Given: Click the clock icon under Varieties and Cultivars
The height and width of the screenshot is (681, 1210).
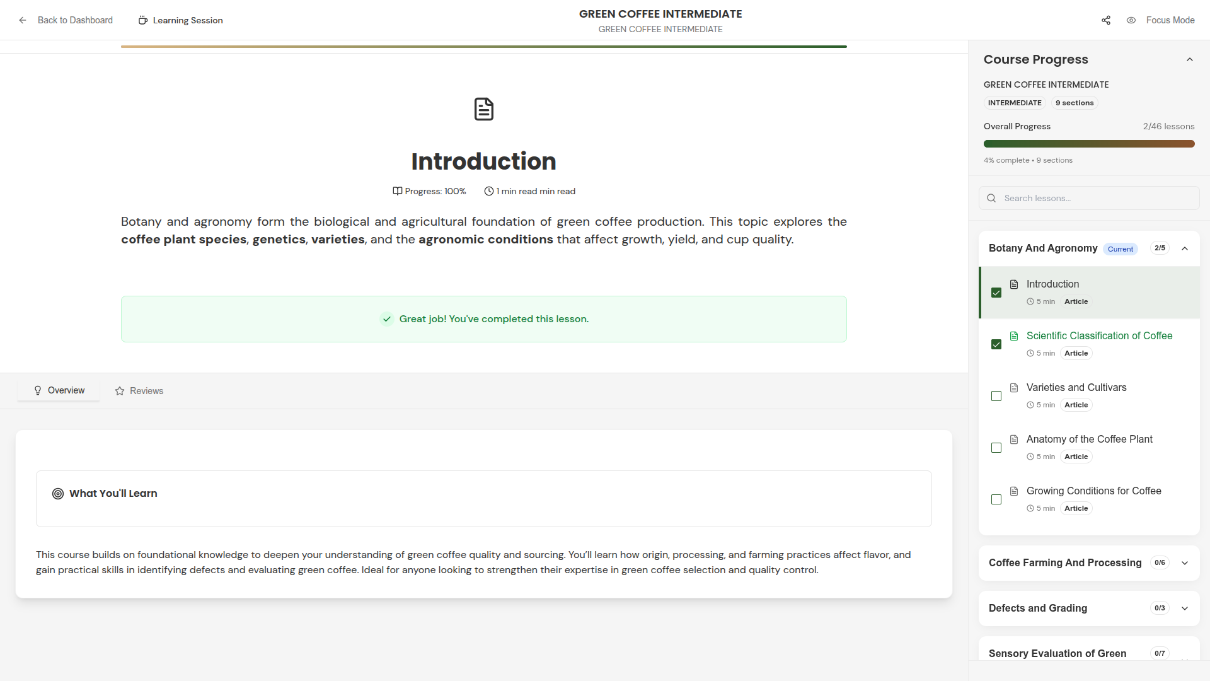Looking at the screenshot, I should (1030, 405).
